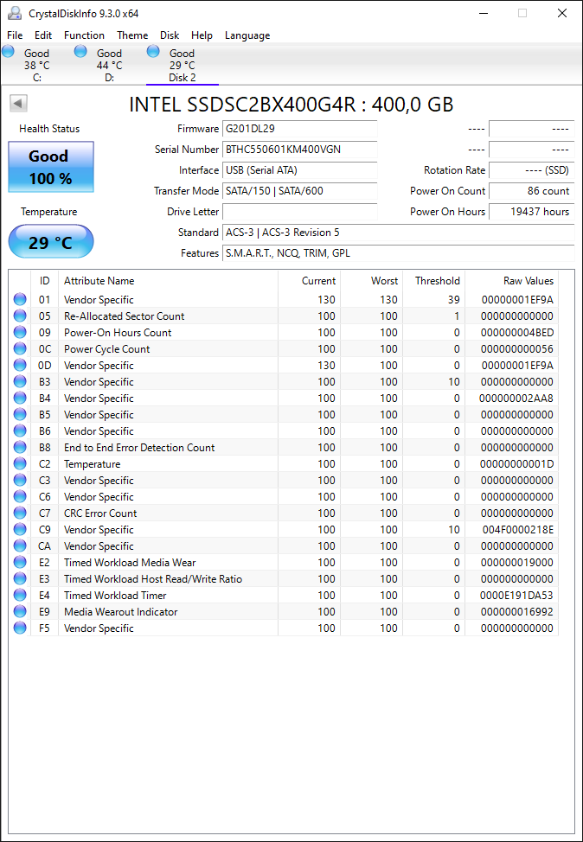
Task: Click the previous disk arrow button
Action: tap(19, 104)
